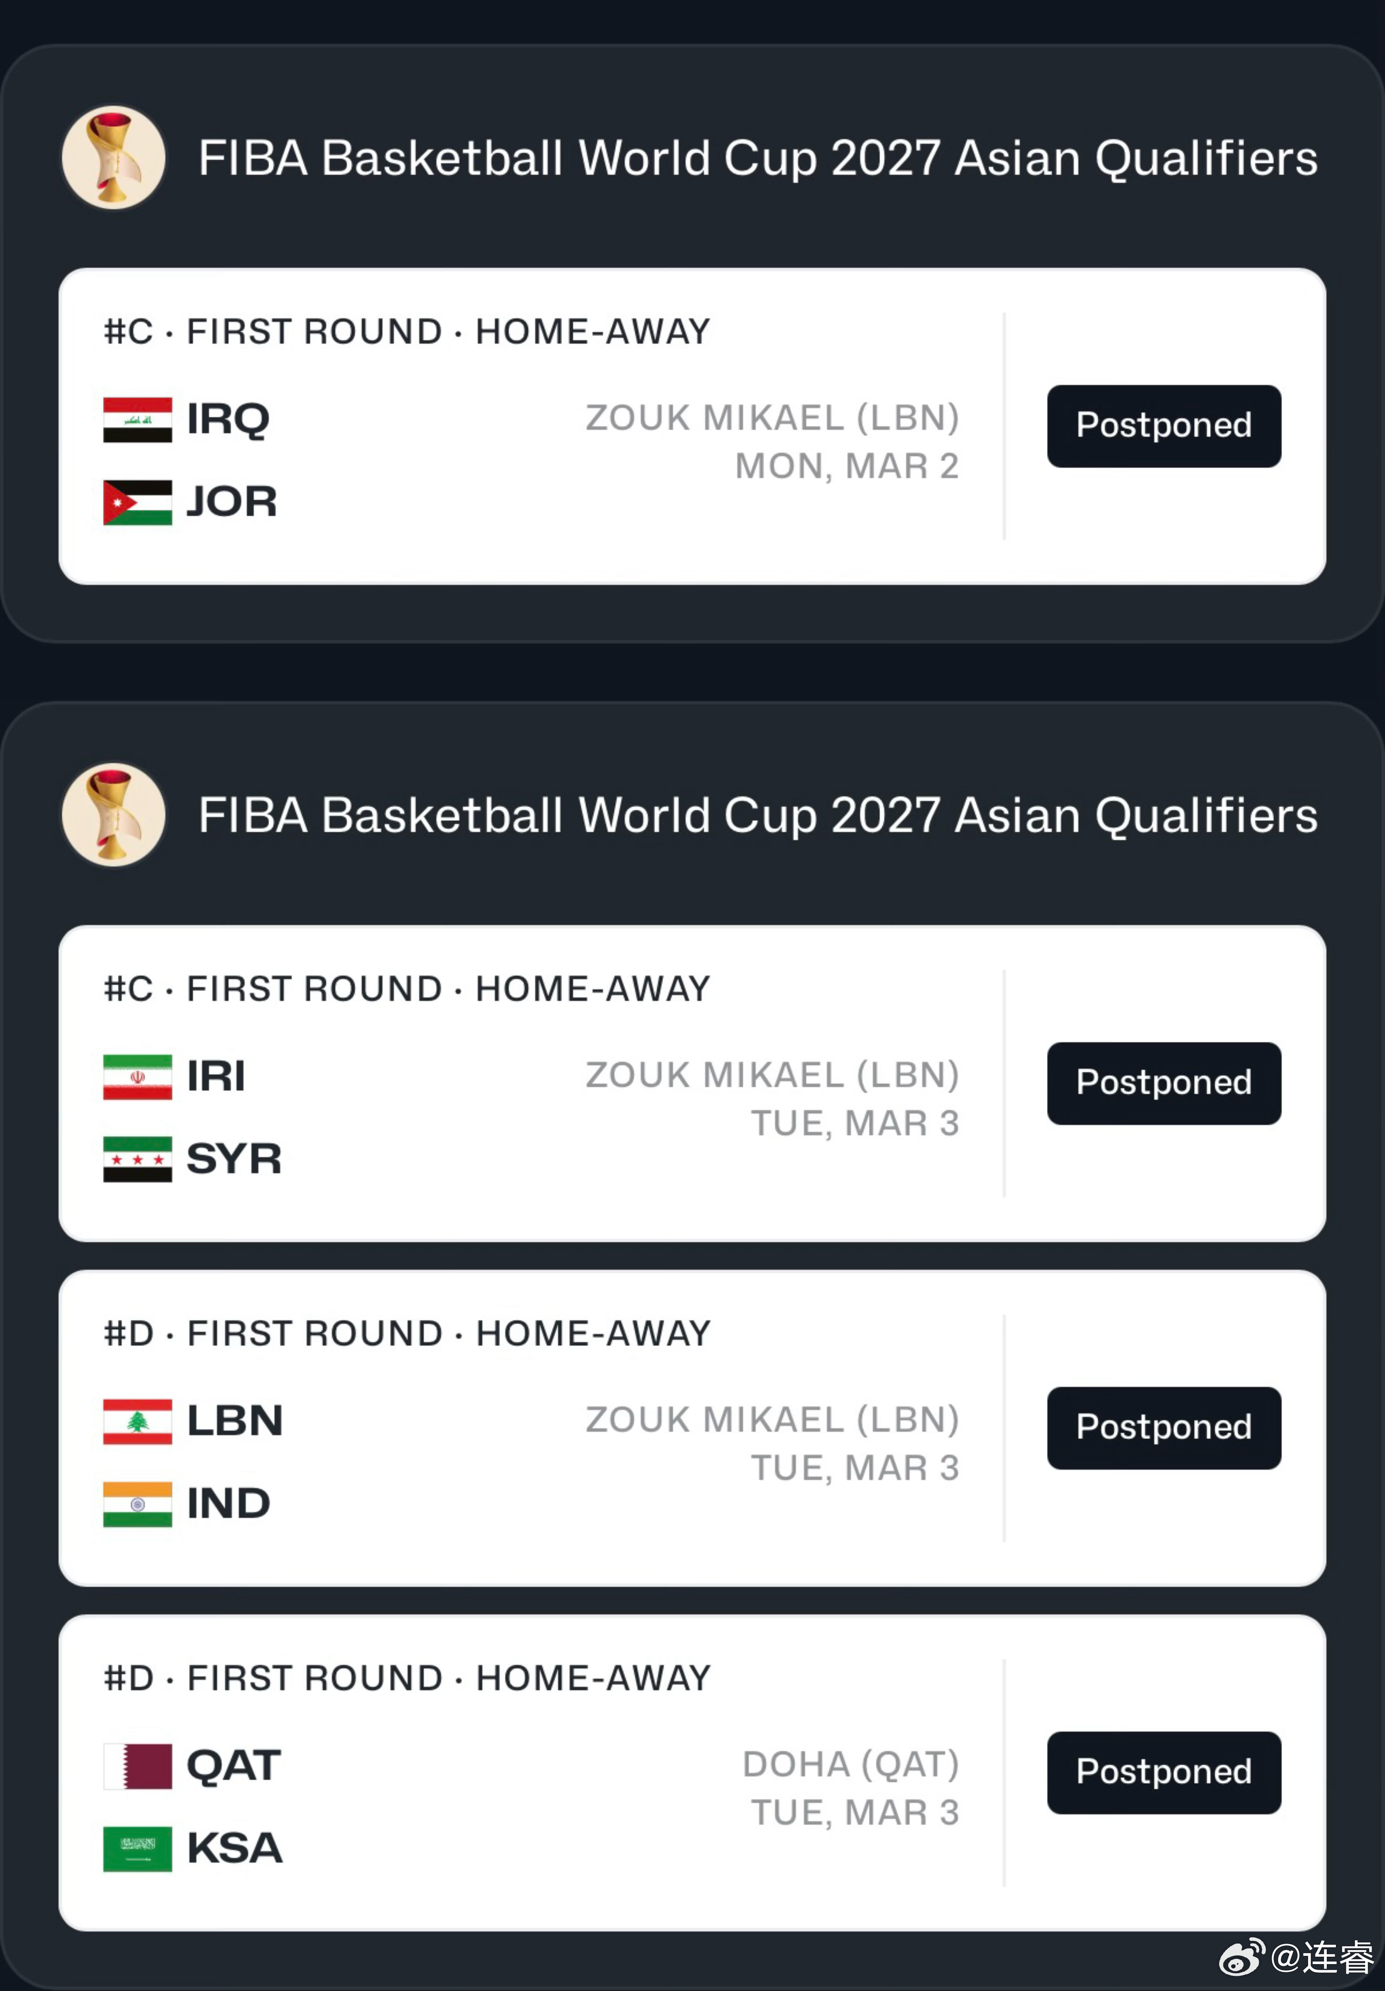Click the Qatar flag icon

pos(137,1766)
